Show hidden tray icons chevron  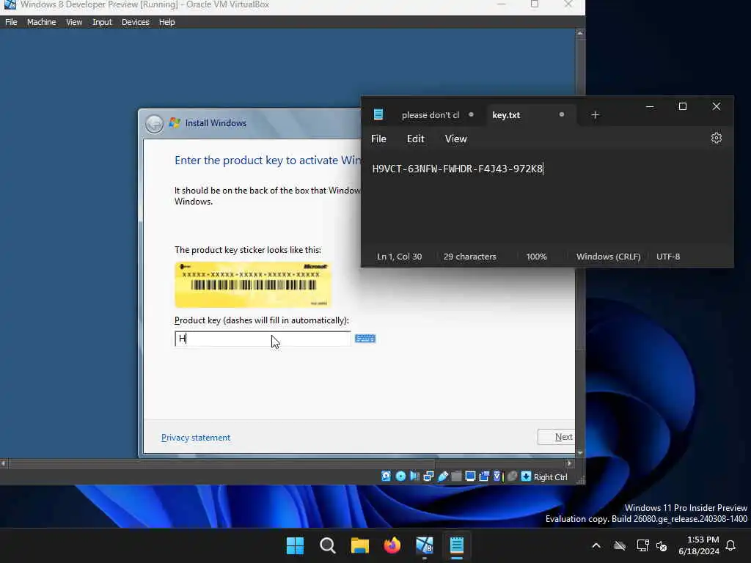596,545
